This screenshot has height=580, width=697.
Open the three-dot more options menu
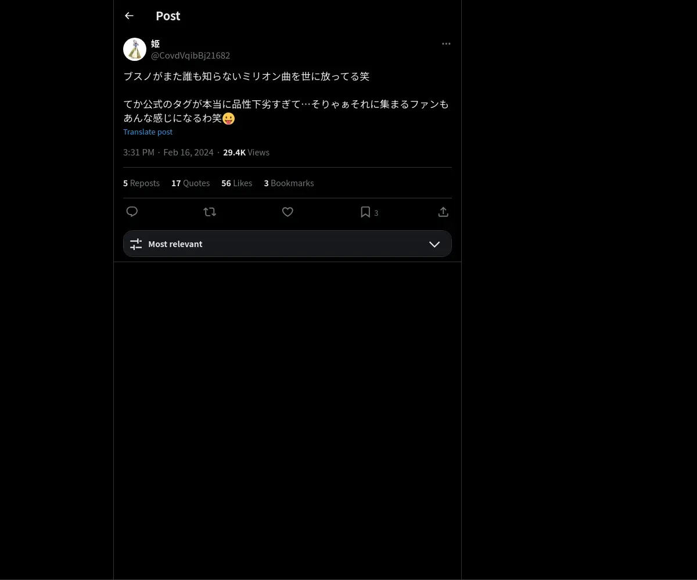coord(446,43)
